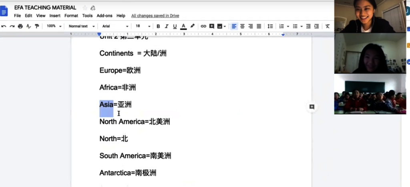Toggle Underline formatting

tap(175, 26)
